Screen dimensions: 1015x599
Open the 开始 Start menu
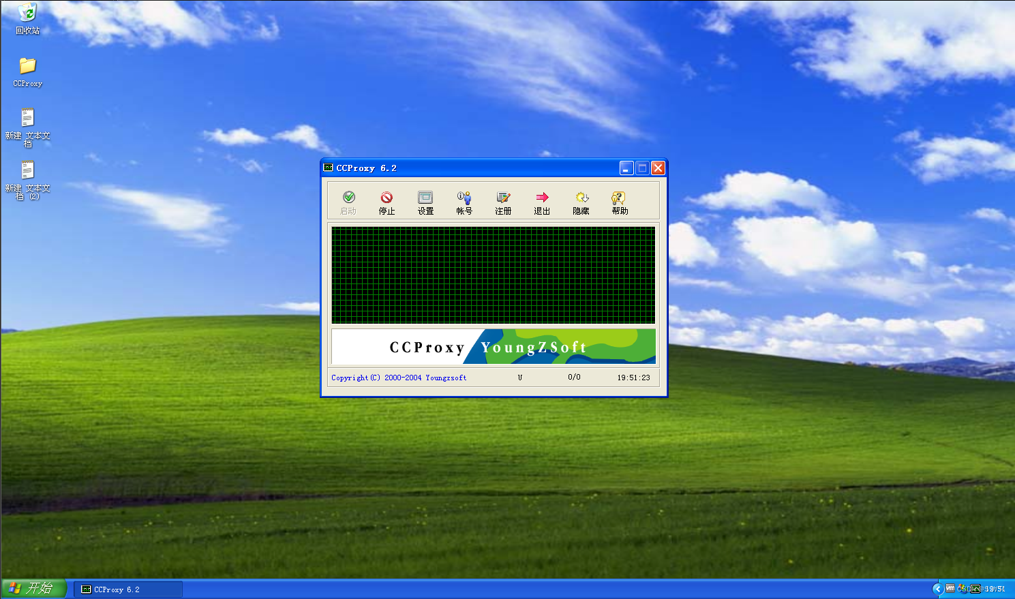tap(33, 589)
